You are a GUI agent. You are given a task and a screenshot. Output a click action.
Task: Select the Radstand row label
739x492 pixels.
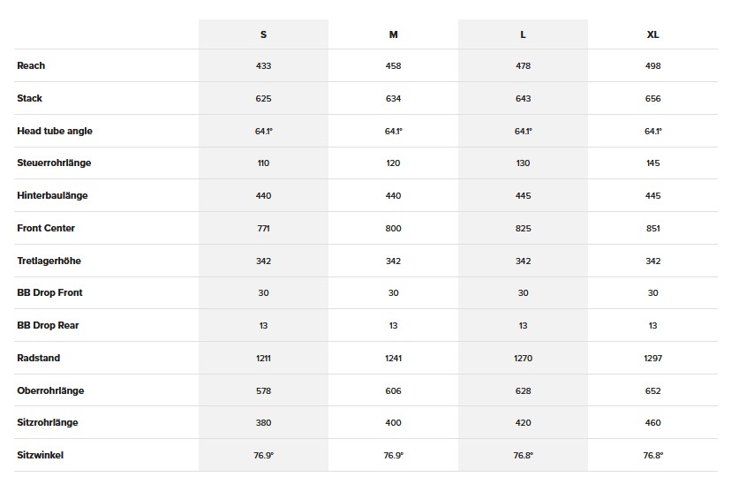click(x=39, y=358)
